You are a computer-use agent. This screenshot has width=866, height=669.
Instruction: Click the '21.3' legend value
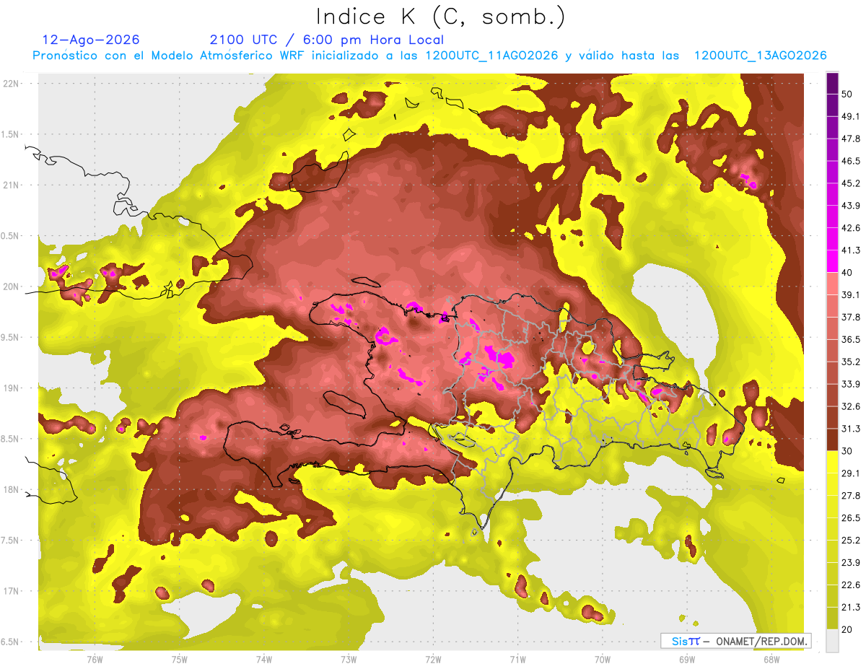coord(851,607)
